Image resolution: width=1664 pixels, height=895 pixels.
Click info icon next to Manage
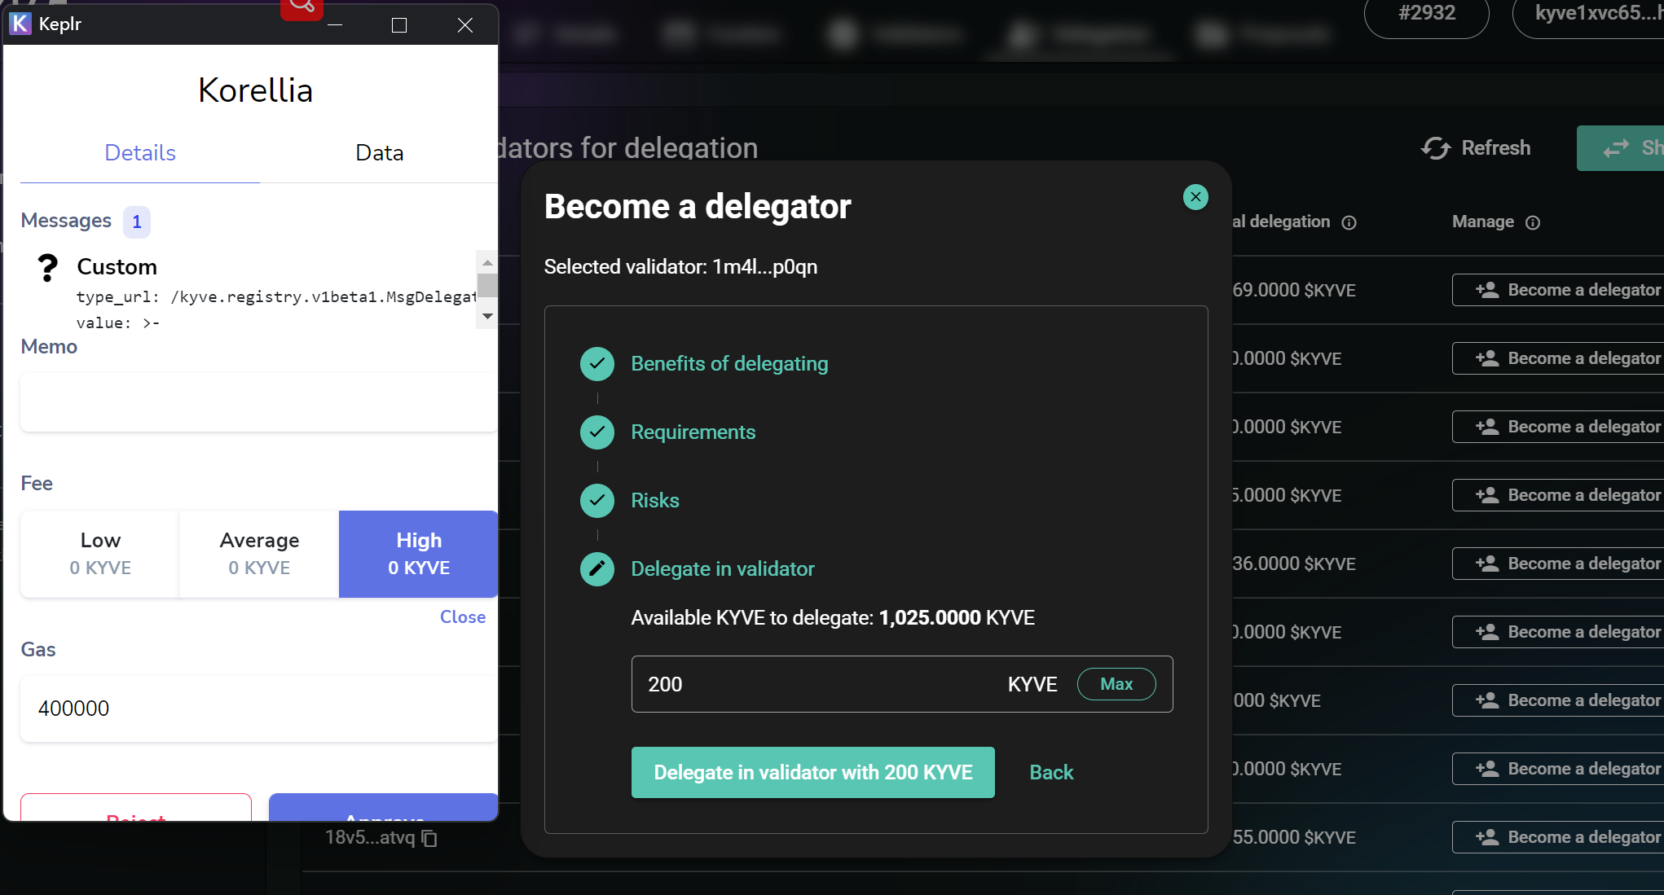[1533, 222]
